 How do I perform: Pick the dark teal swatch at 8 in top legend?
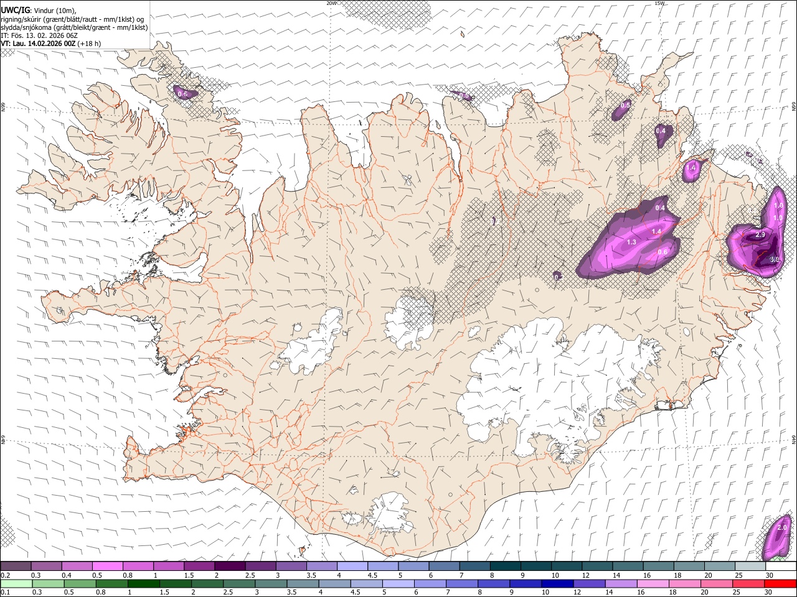point(505,566)
